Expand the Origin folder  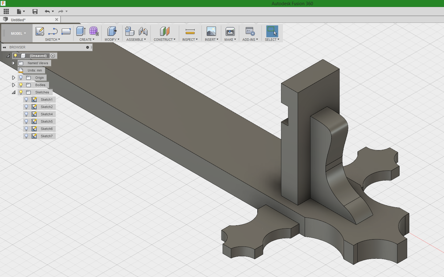pos(13,78)
